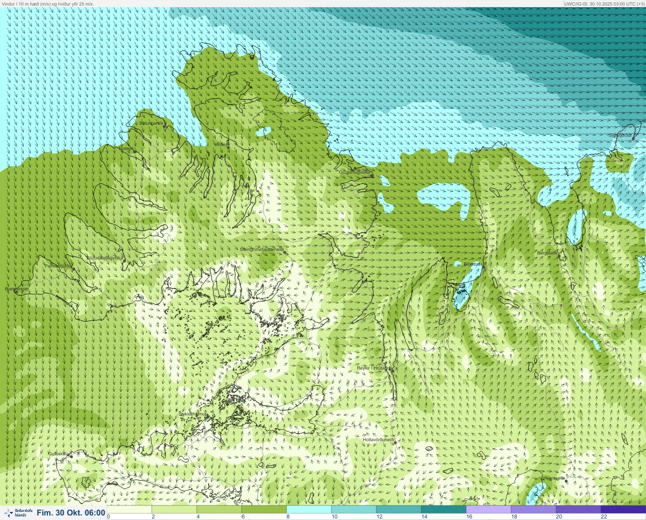Select the 12–14 m/s teal legend swatch
This screenshot has height=520, width=646.
pos(399,509)
